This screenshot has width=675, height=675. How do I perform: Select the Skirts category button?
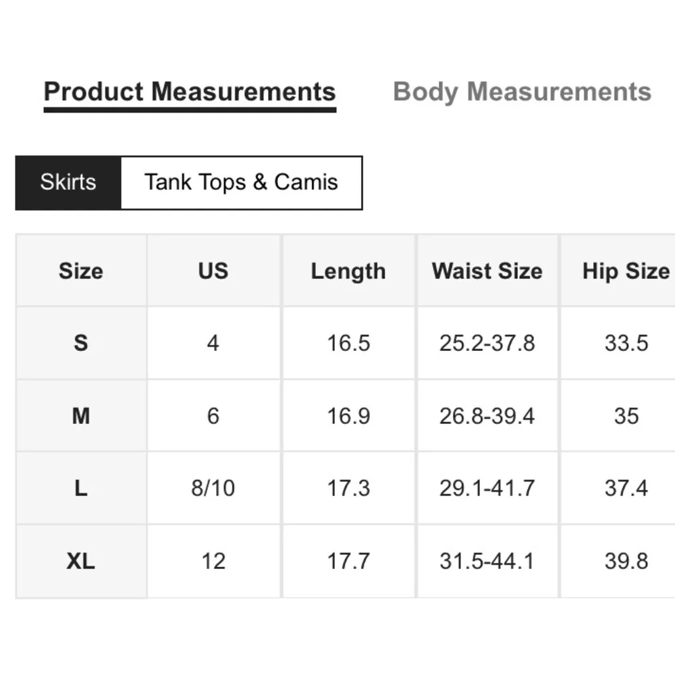pos(68,182)
